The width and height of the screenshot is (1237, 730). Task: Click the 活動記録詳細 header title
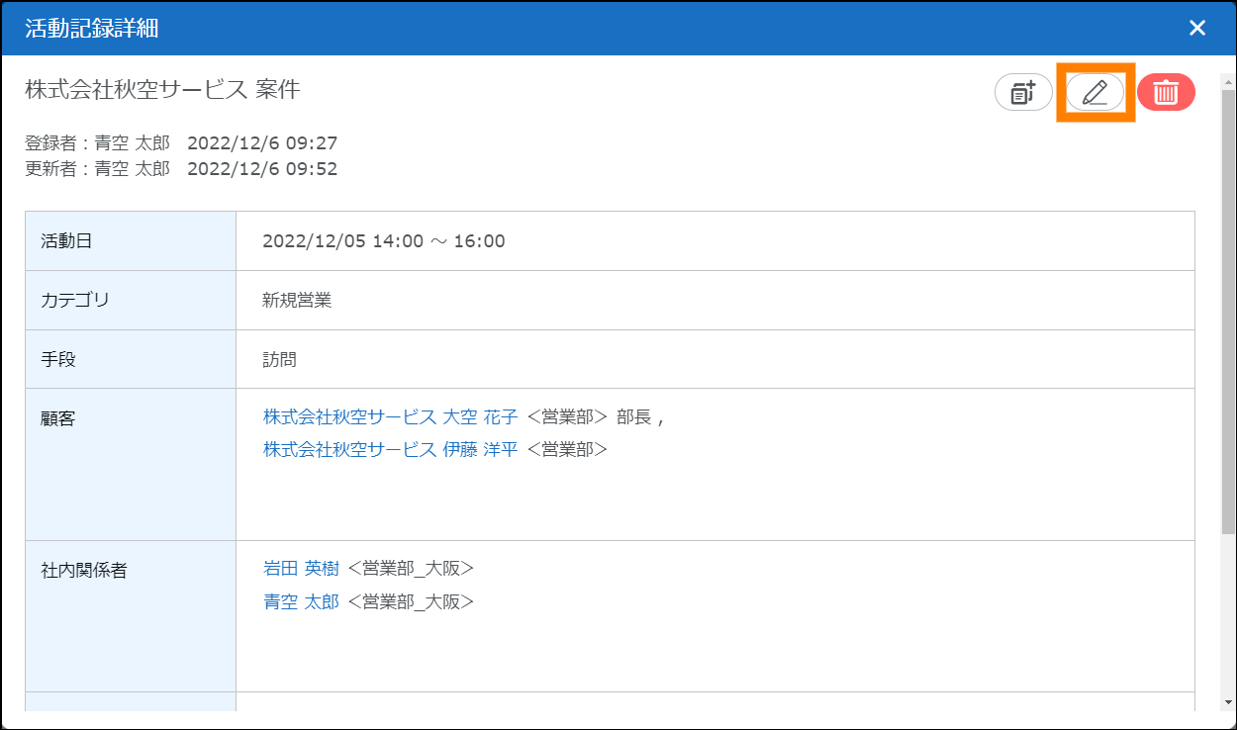pos(92,28)
